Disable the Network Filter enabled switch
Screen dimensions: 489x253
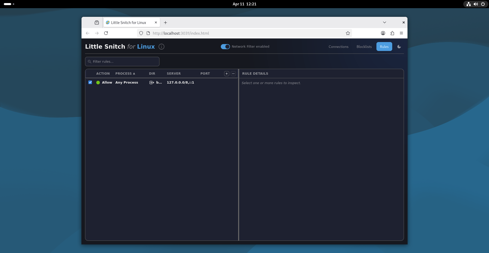(225, 47)
